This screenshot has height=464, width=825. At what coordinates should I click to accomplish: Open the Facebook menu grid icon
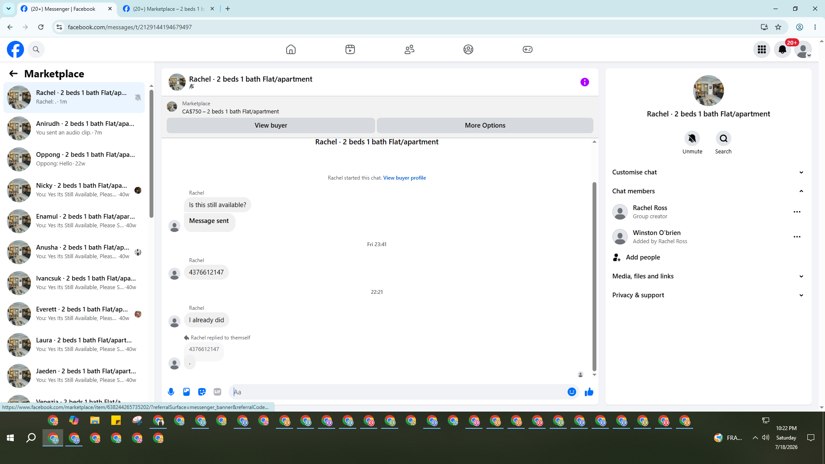[x=762, y=49]
